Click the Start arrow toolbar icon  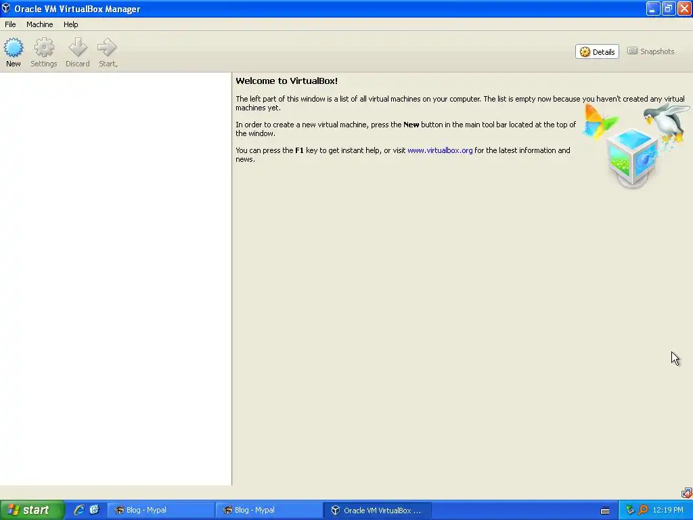[x=107, y=48]
